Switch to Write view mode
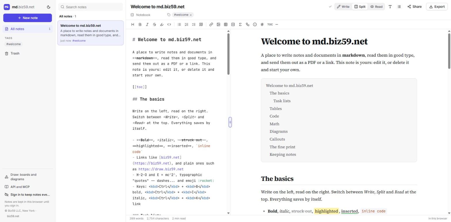 pos(343,7)
